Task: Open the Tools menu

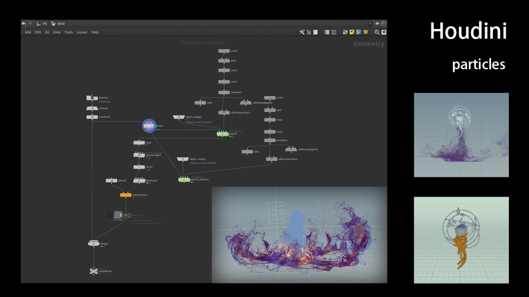Action: tap(69, 32)
